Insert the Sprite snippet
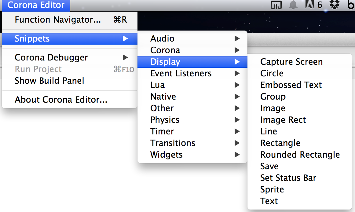Screen dimensions: 355x212 pos(300,189)
